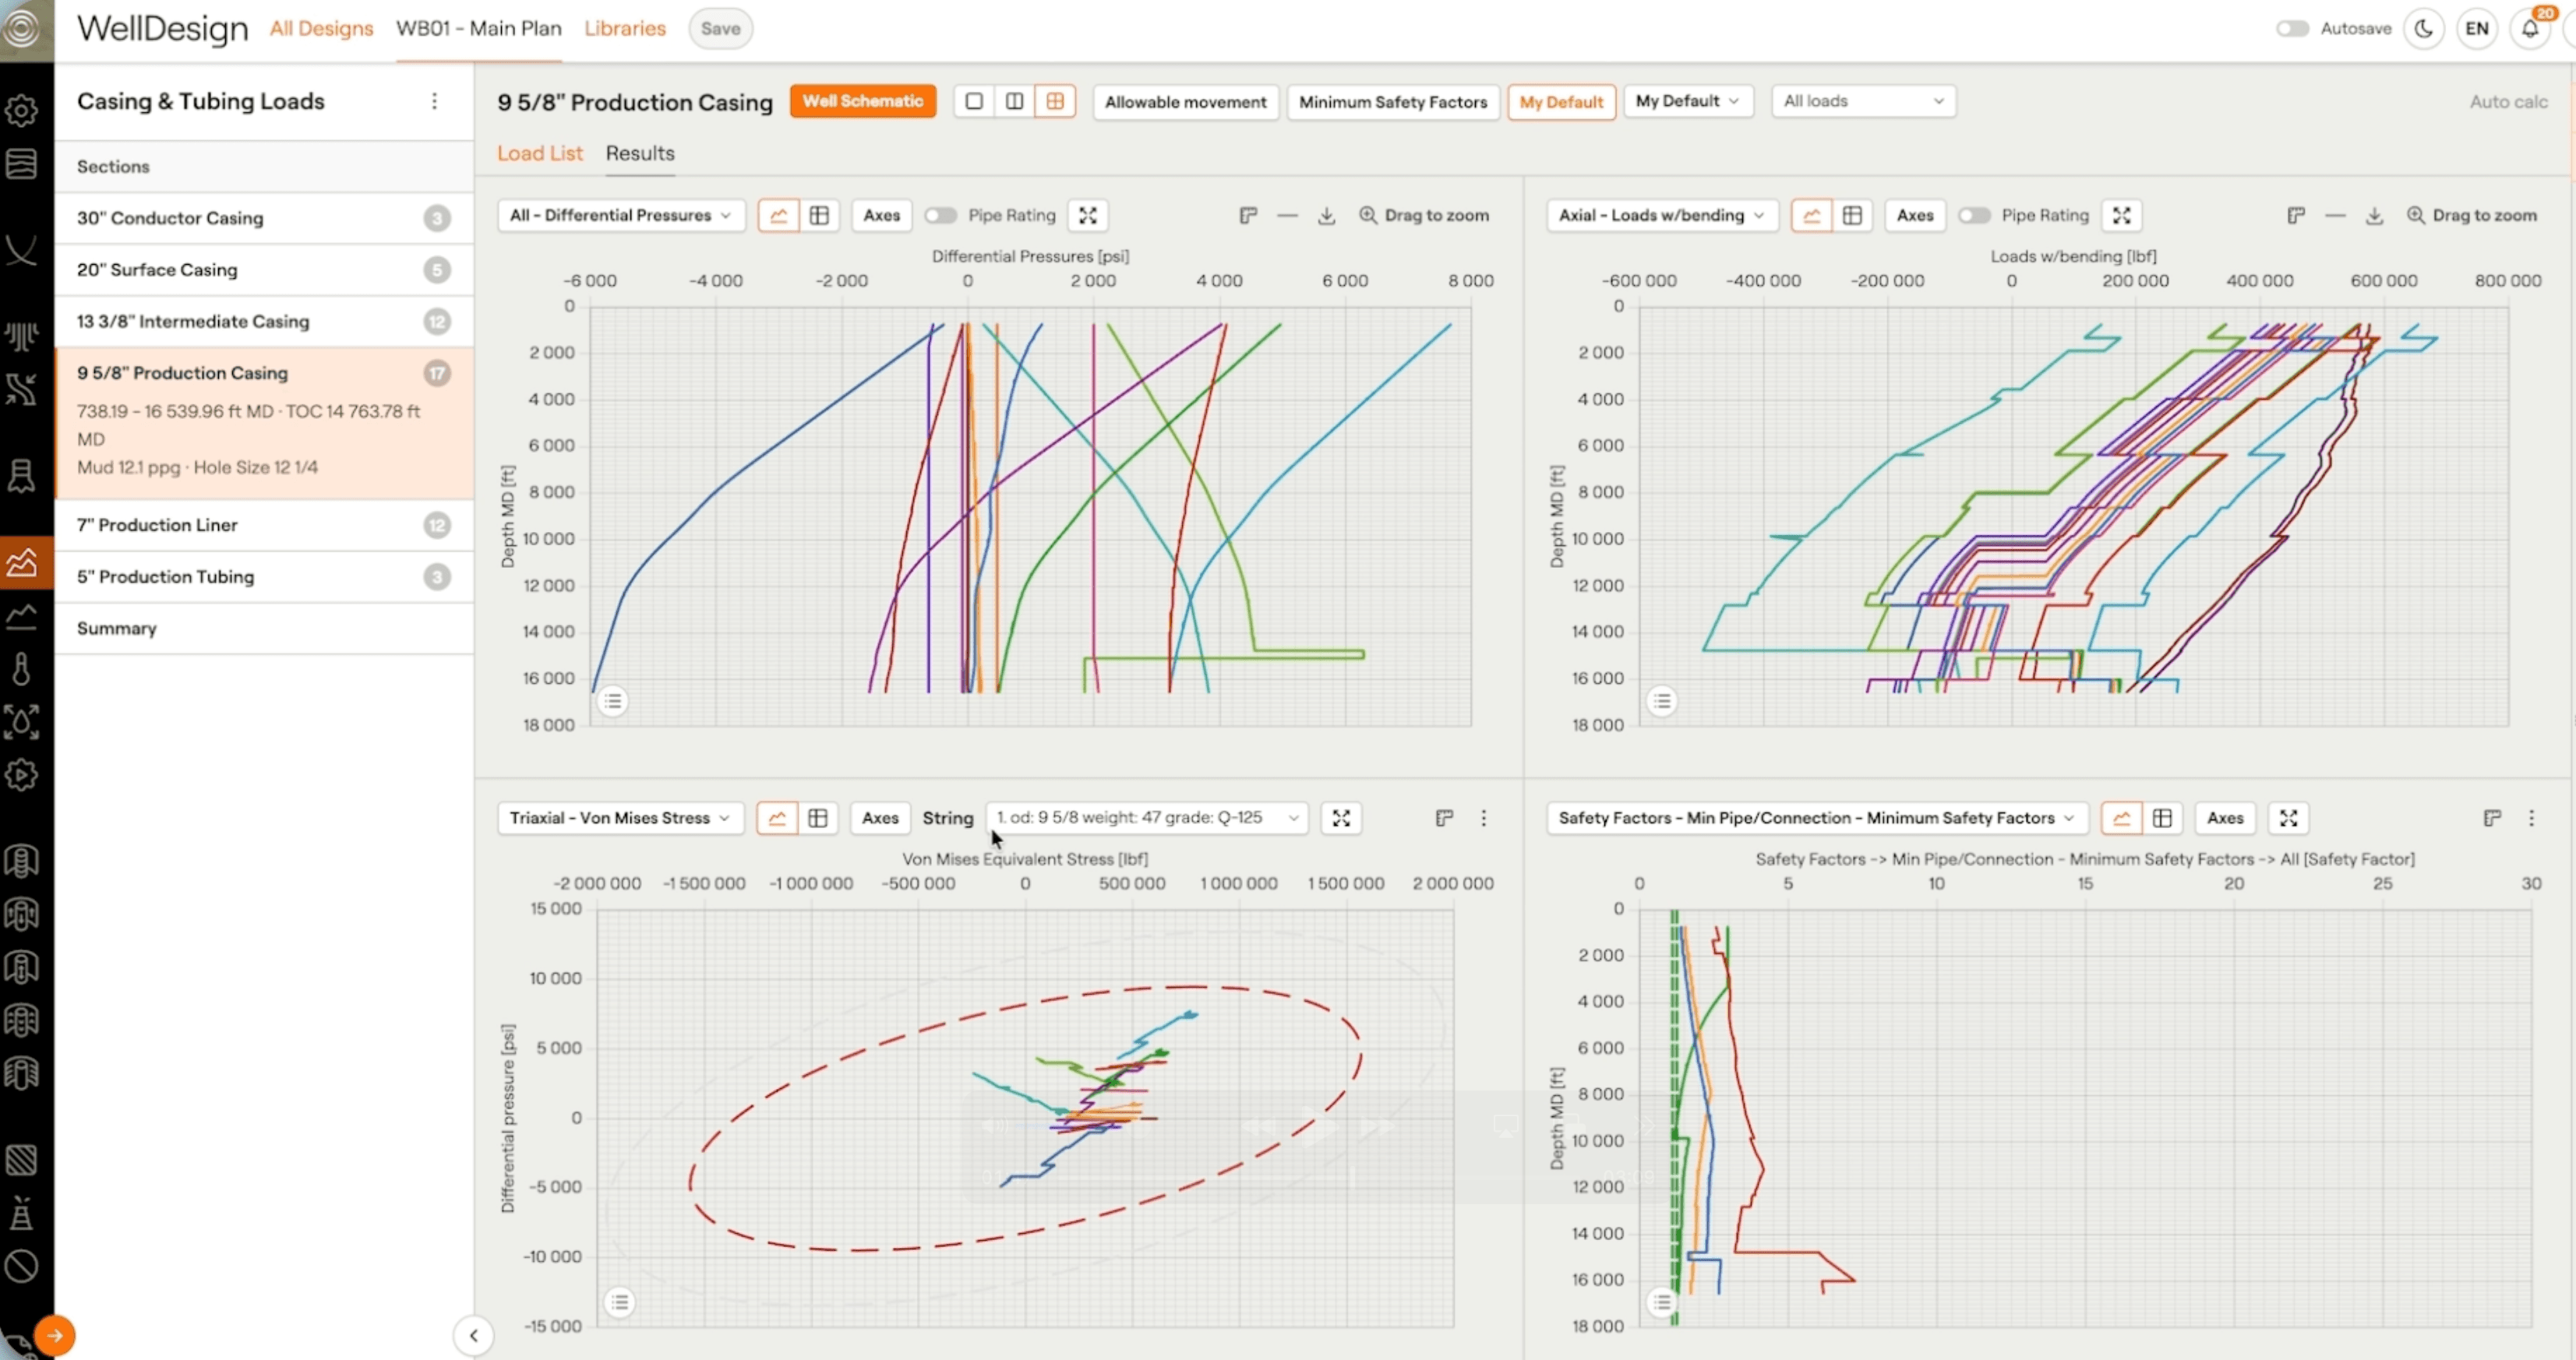The height and width of the screenshot is (1360, 2576).
Task: Switch the Differential Pressures chart to table view
Action: (x=819, y=215)
